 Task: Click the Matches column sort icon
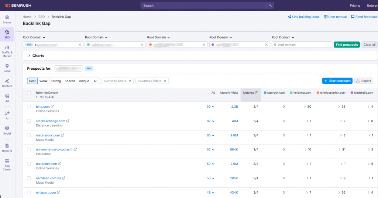click(x=257, y=93)
